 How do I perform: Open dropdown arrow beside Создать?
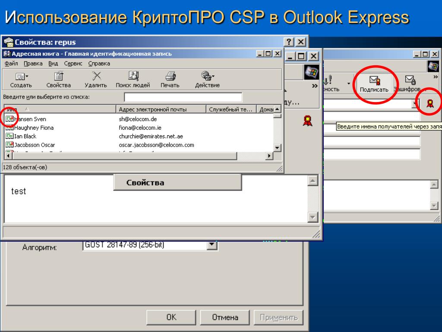point(27,76)
